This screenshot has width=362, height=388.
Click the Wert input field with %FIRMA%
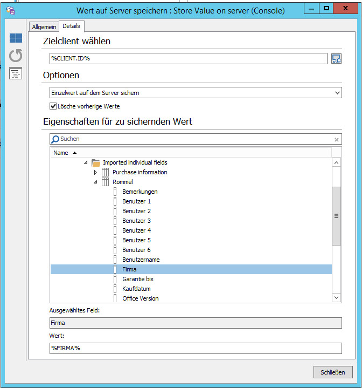coord(196,348)
